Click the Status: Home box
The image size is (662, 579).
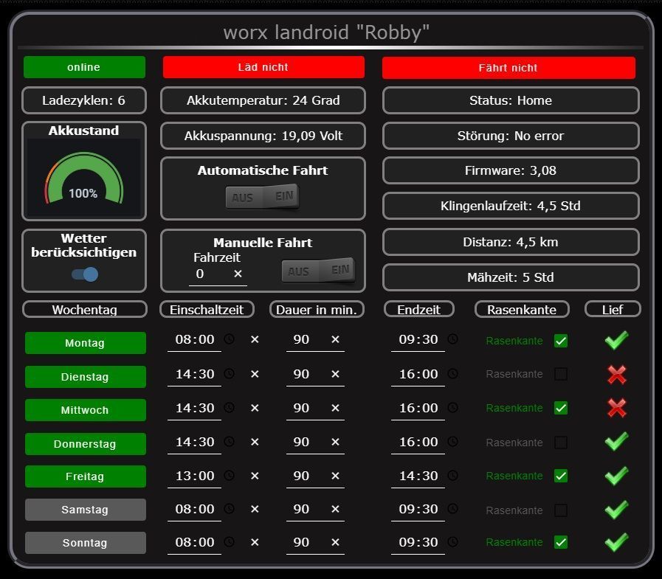pos(511,100)
